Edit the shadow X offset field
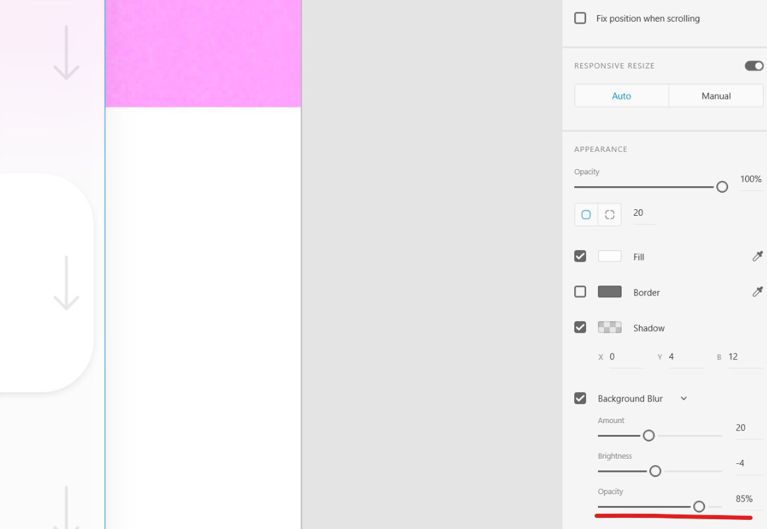The width and height of the screenshot is (767, 529). pos(626,357)
